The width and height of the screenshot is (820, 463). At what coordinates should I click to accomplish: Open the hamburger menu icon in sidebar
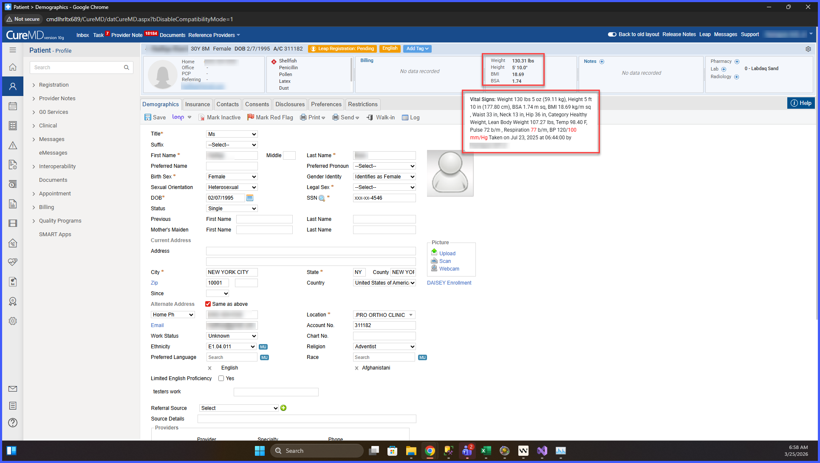click(x=13, y=50)
